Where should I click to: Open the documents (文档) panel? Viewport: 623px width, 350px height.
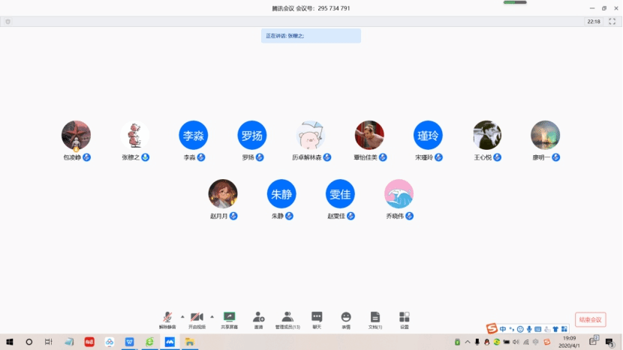point(375,319)
